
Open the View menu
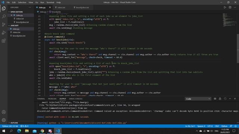31,3
